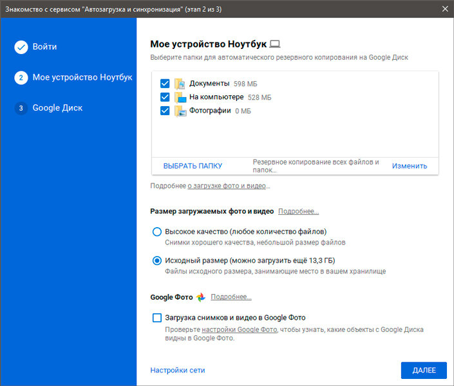
Task: Click the Размер загружаемых фото и видео heading
Action: coord(212,212)
